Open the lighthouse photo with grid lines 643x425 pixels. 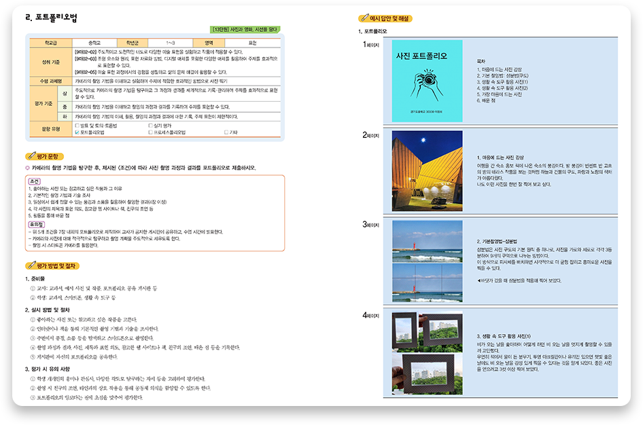[x=427, y=282]
